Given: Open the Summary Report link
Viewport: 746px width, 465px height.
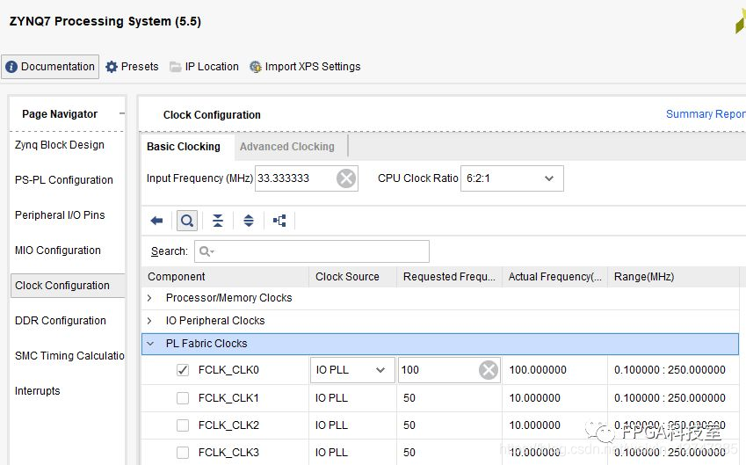Looking at the screenshot, I should click(x=706, y=114).
